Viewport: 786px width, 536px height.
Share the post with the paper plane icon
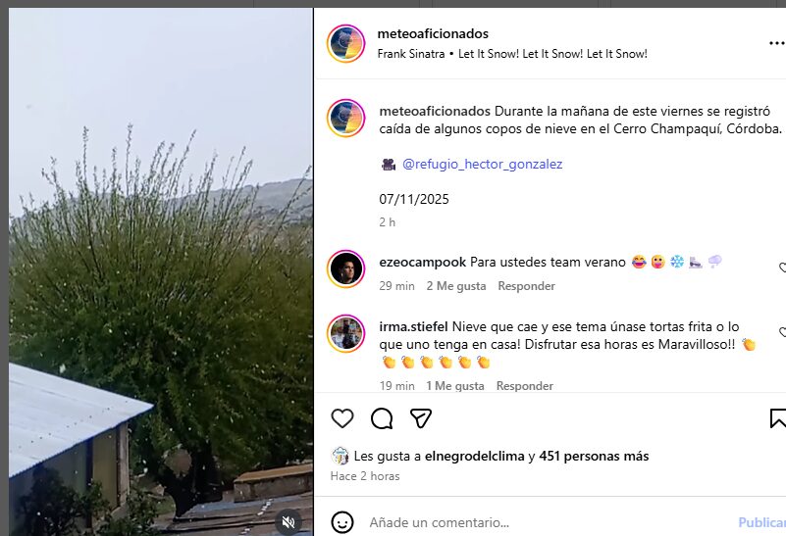tap(421, 418)
